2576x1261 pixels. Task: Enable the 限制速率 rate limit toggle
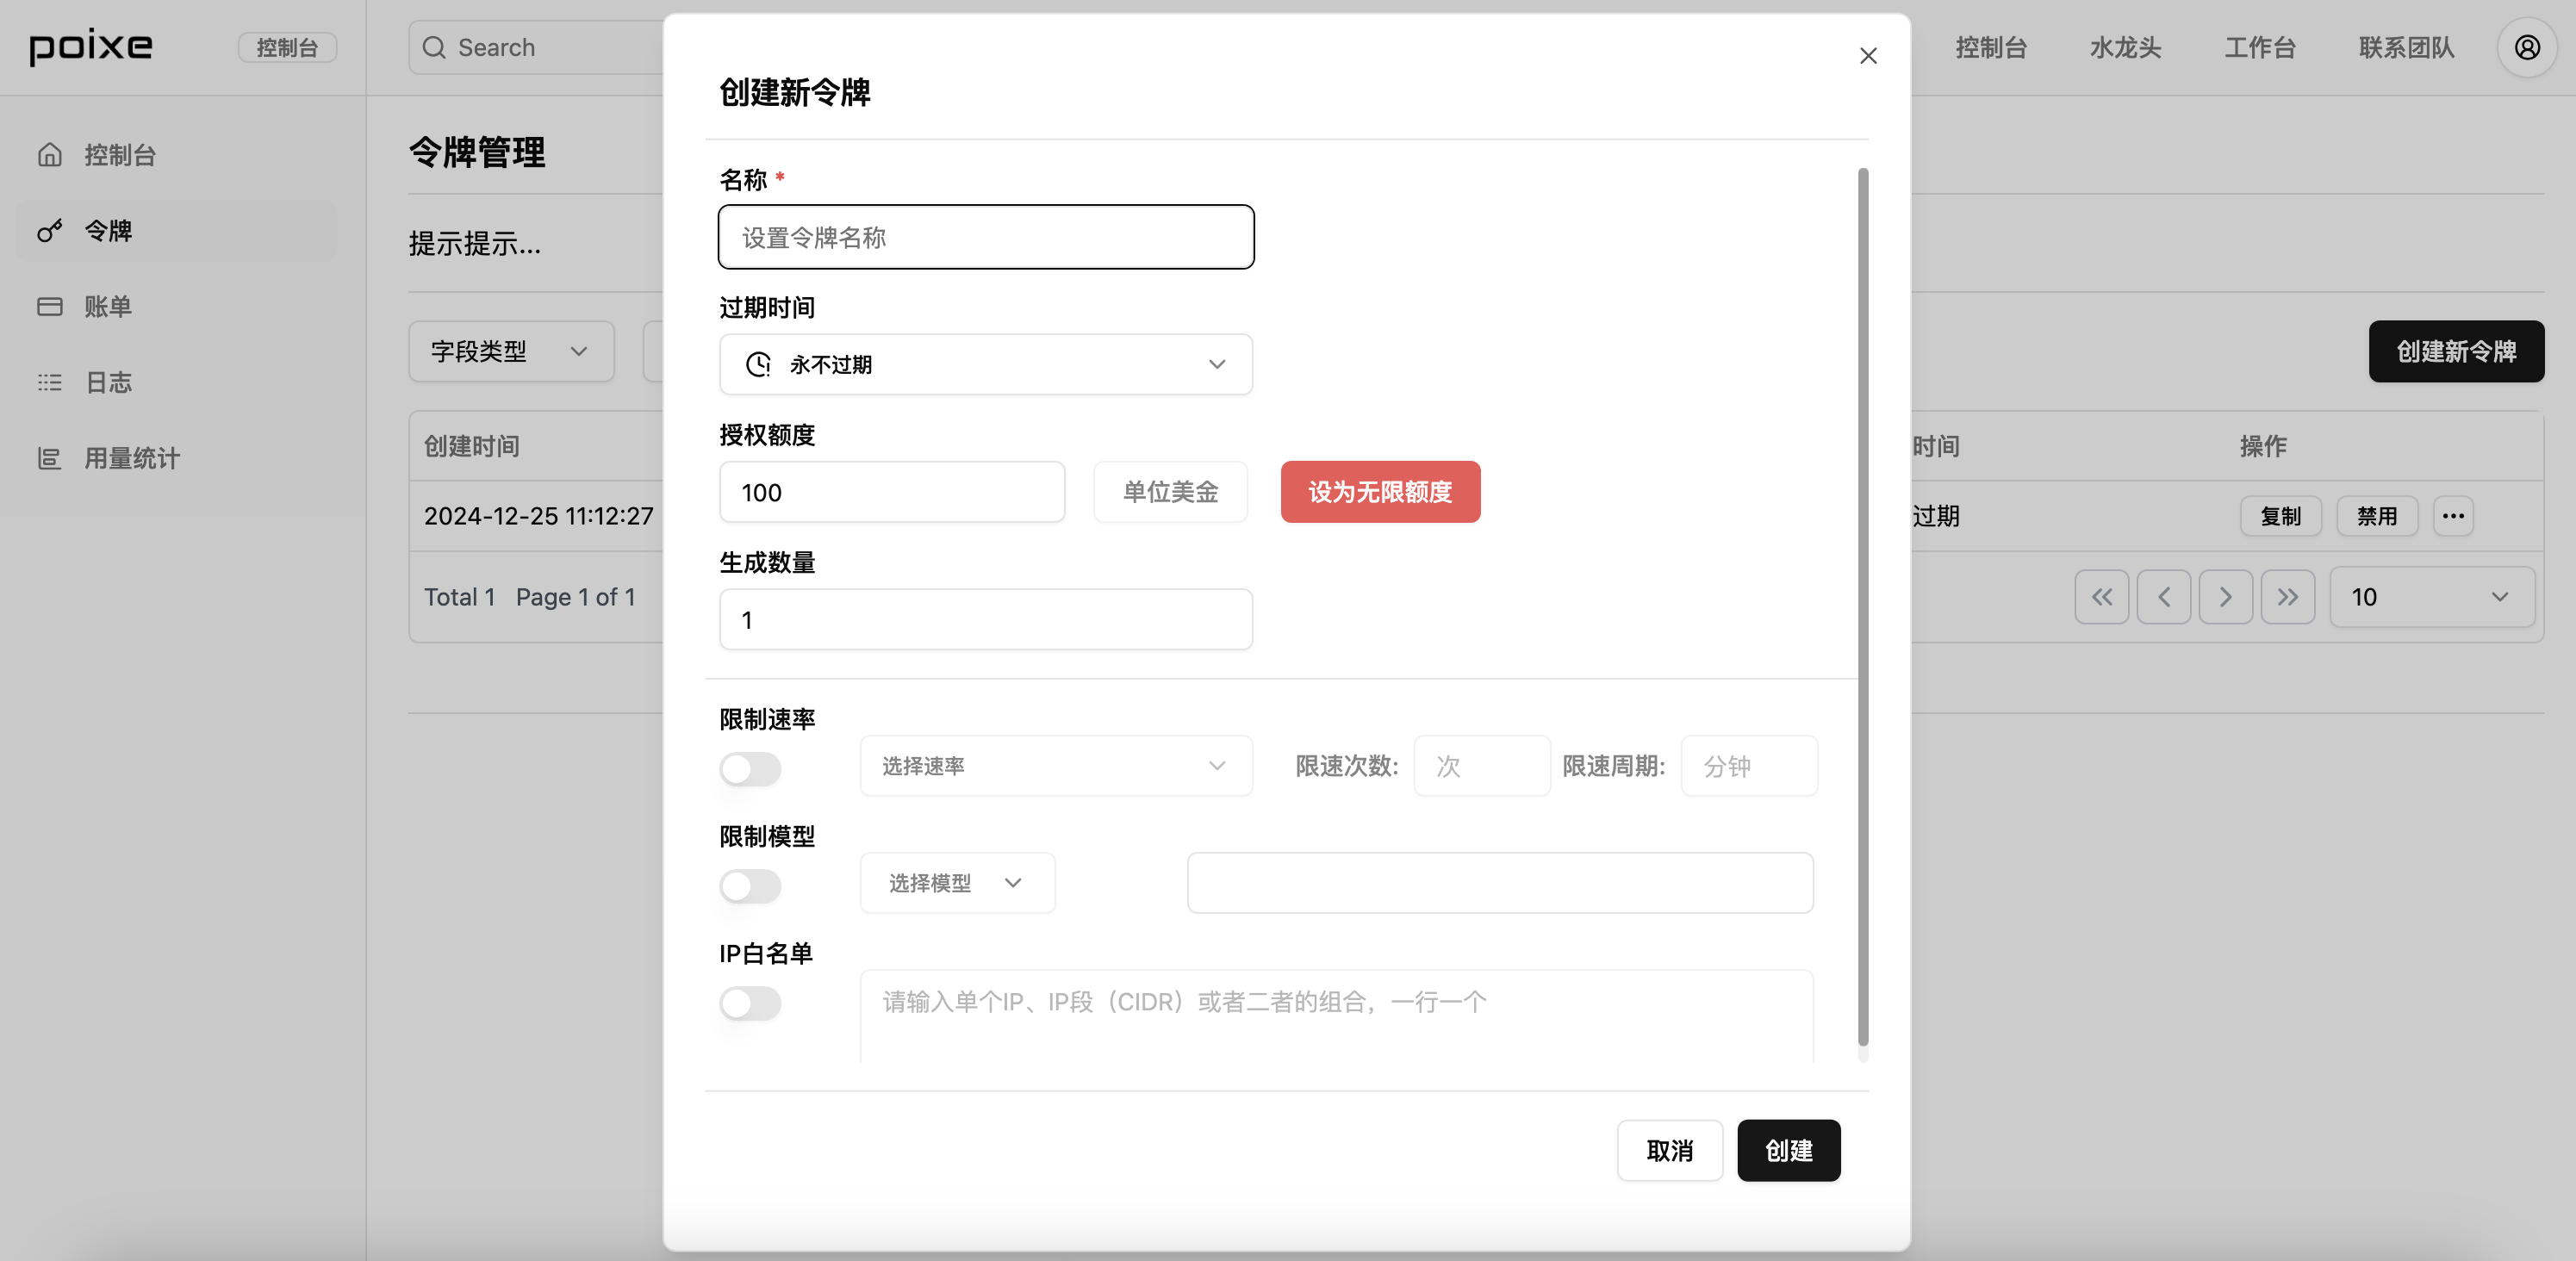tap(750, 769)
